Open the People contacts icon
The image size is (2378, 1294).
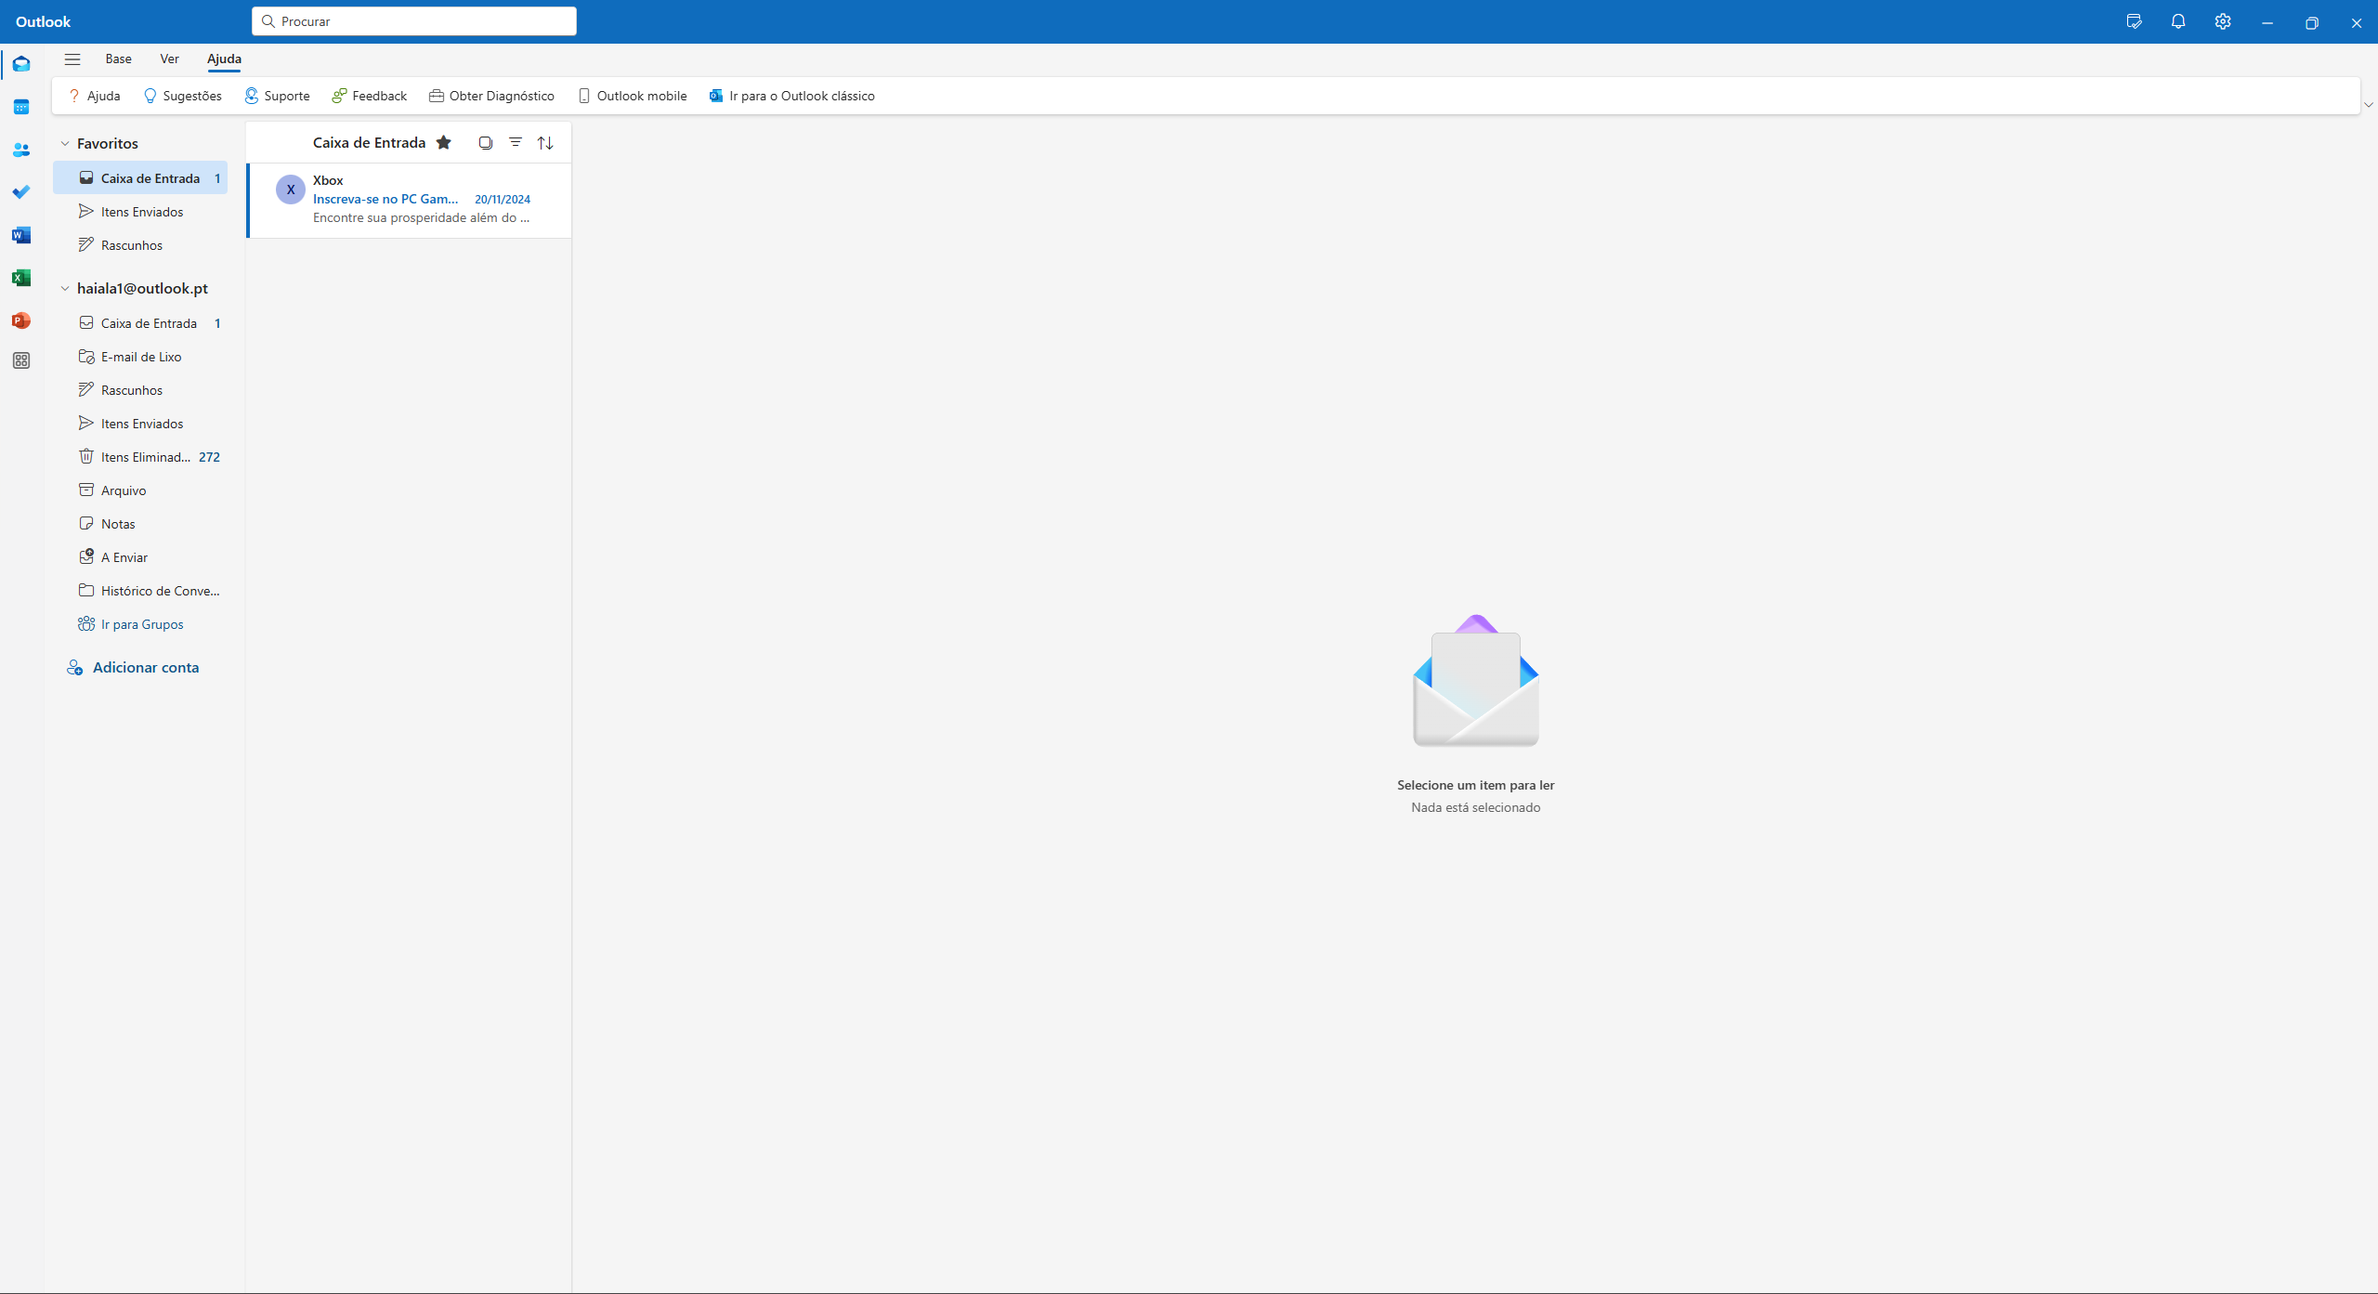pyautogui.click(x=21, y=150)
